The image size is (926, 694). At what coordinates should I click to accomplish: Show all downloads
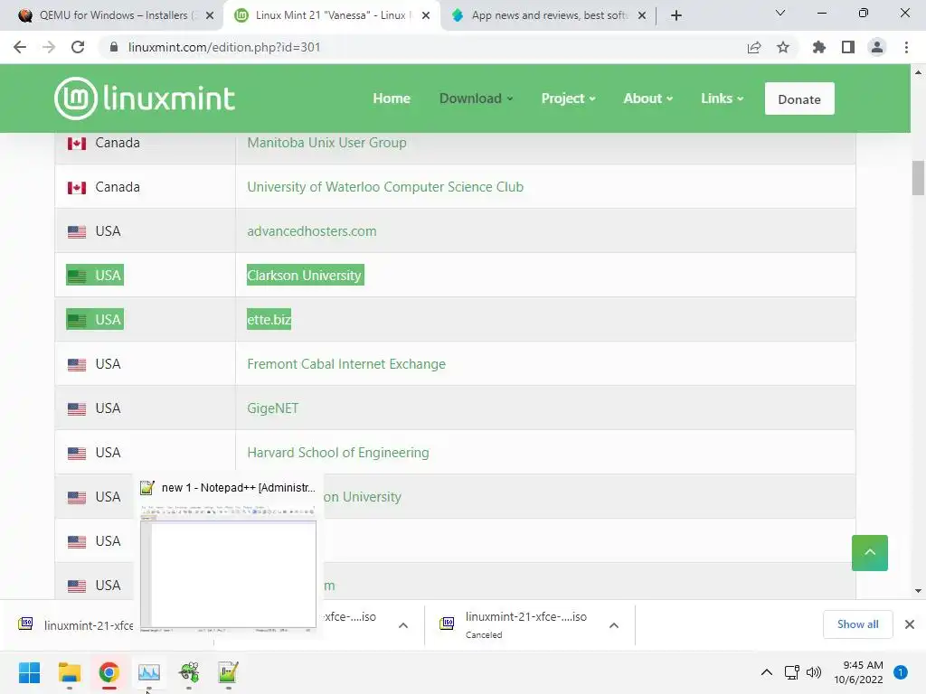[857, 624]
